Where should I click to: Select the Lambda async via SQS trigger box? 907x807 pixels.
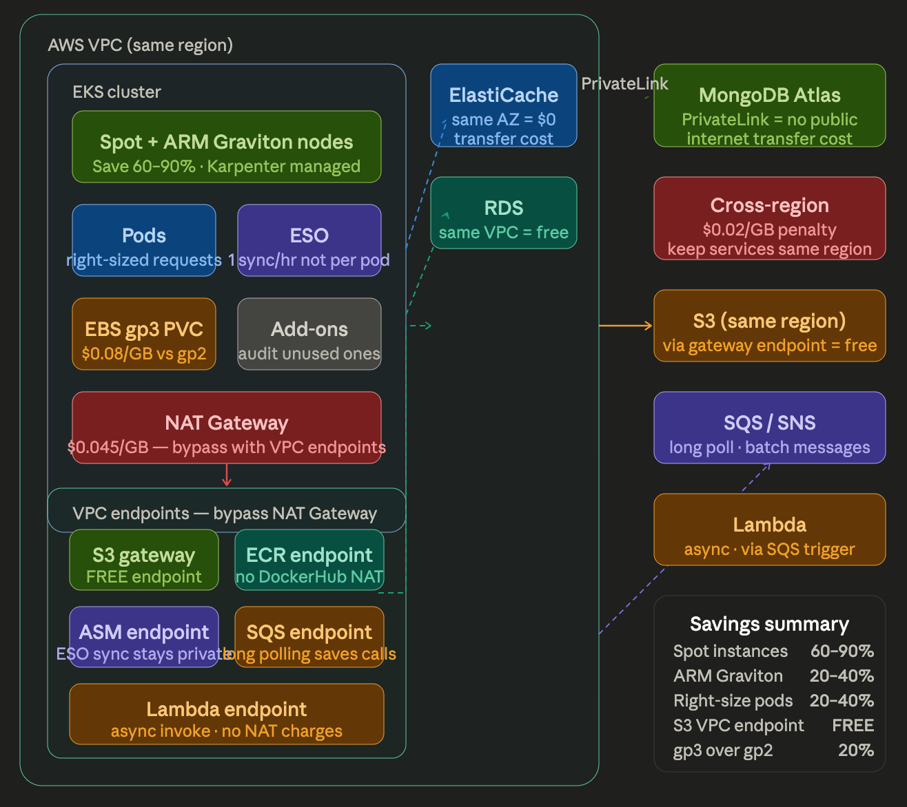coord(770,530)
